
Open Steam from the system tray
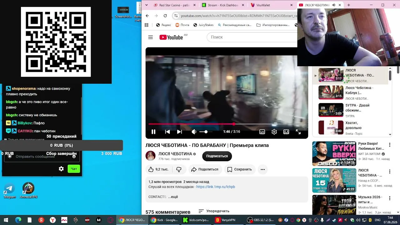(x=334, y=220)
